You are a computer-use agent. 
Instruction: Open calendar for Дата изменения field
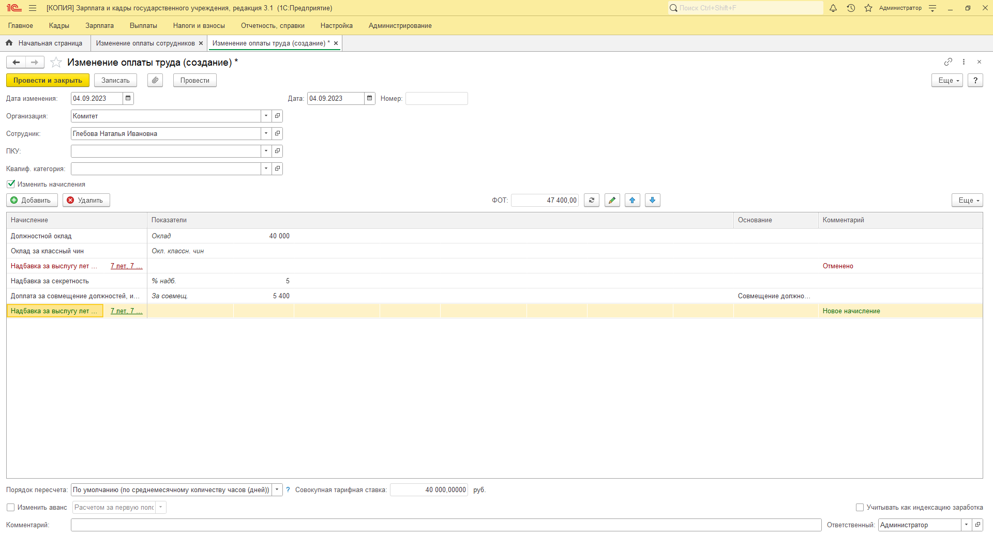[128, 99]
